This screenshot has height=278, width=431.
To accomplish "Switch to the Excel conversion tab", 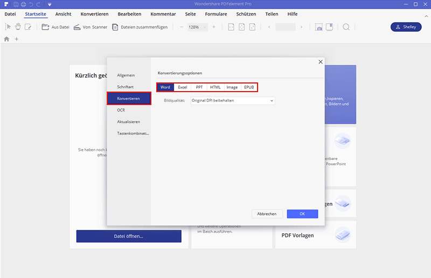I will pyautogui.click(x=182, y=87).
